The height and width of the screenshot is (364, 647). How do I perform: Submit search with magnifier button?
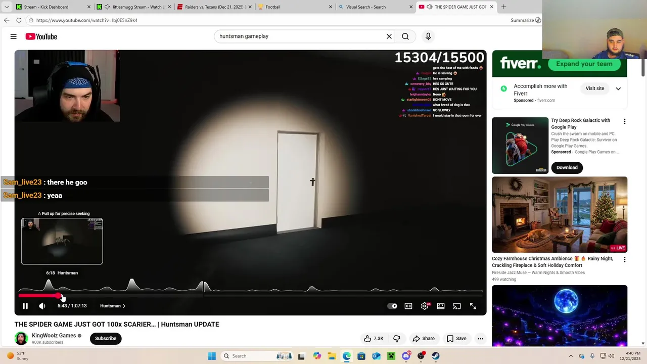coord(405,36)
